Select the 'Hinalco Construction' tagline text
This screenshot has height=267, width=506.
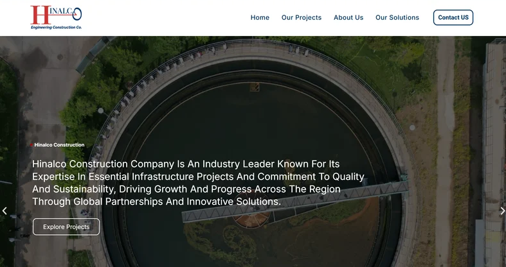[59, 145]
